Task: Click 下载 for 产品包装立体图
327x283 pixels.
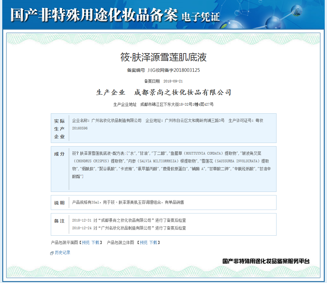Action: click(x=154, y=242)
